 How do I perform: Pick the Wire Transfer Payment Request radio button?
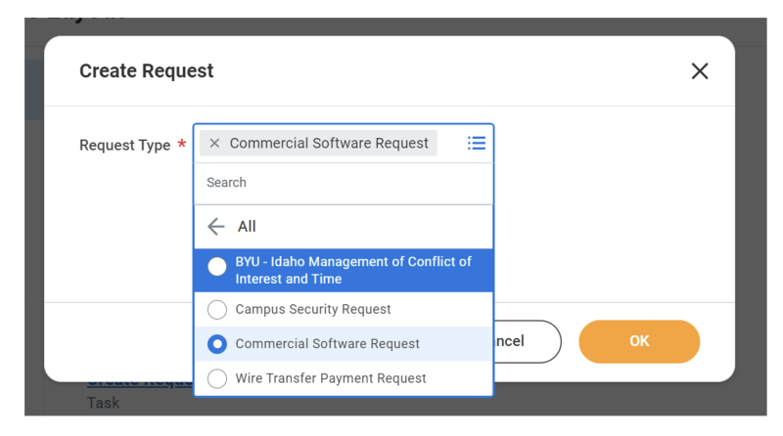(217, 378)
